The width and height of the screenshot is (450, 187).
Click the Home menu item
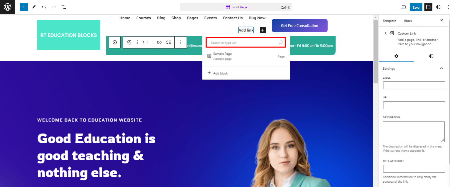(125, 18)
